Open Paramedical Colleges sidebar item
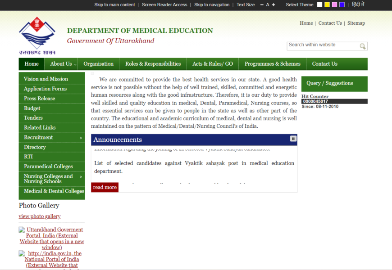 point(52,166)
